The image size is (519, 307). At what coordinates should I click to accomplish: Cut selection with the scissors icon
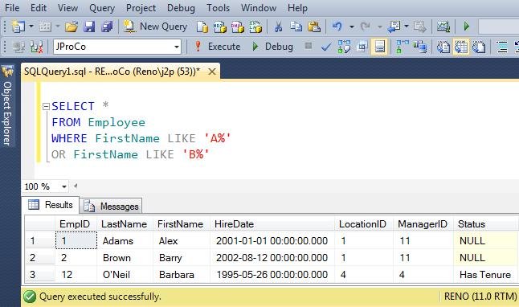point(278,27)
